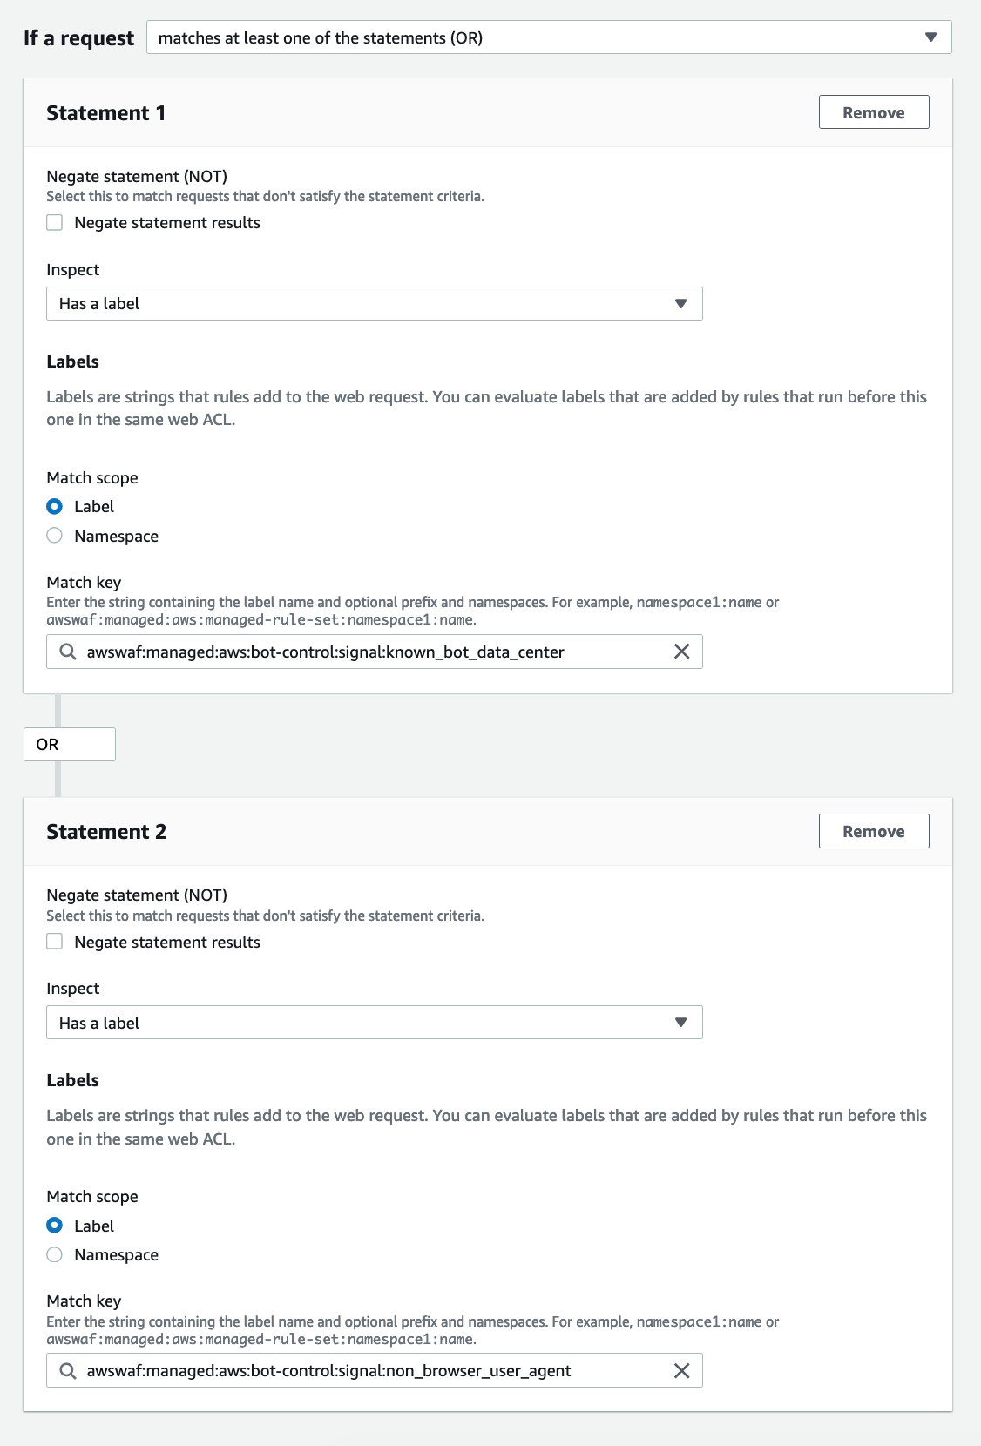This screenshot has width=981, height=1446.
Task: Click search icon in Statement 1 match key
Action: click(x=68, y=652)
